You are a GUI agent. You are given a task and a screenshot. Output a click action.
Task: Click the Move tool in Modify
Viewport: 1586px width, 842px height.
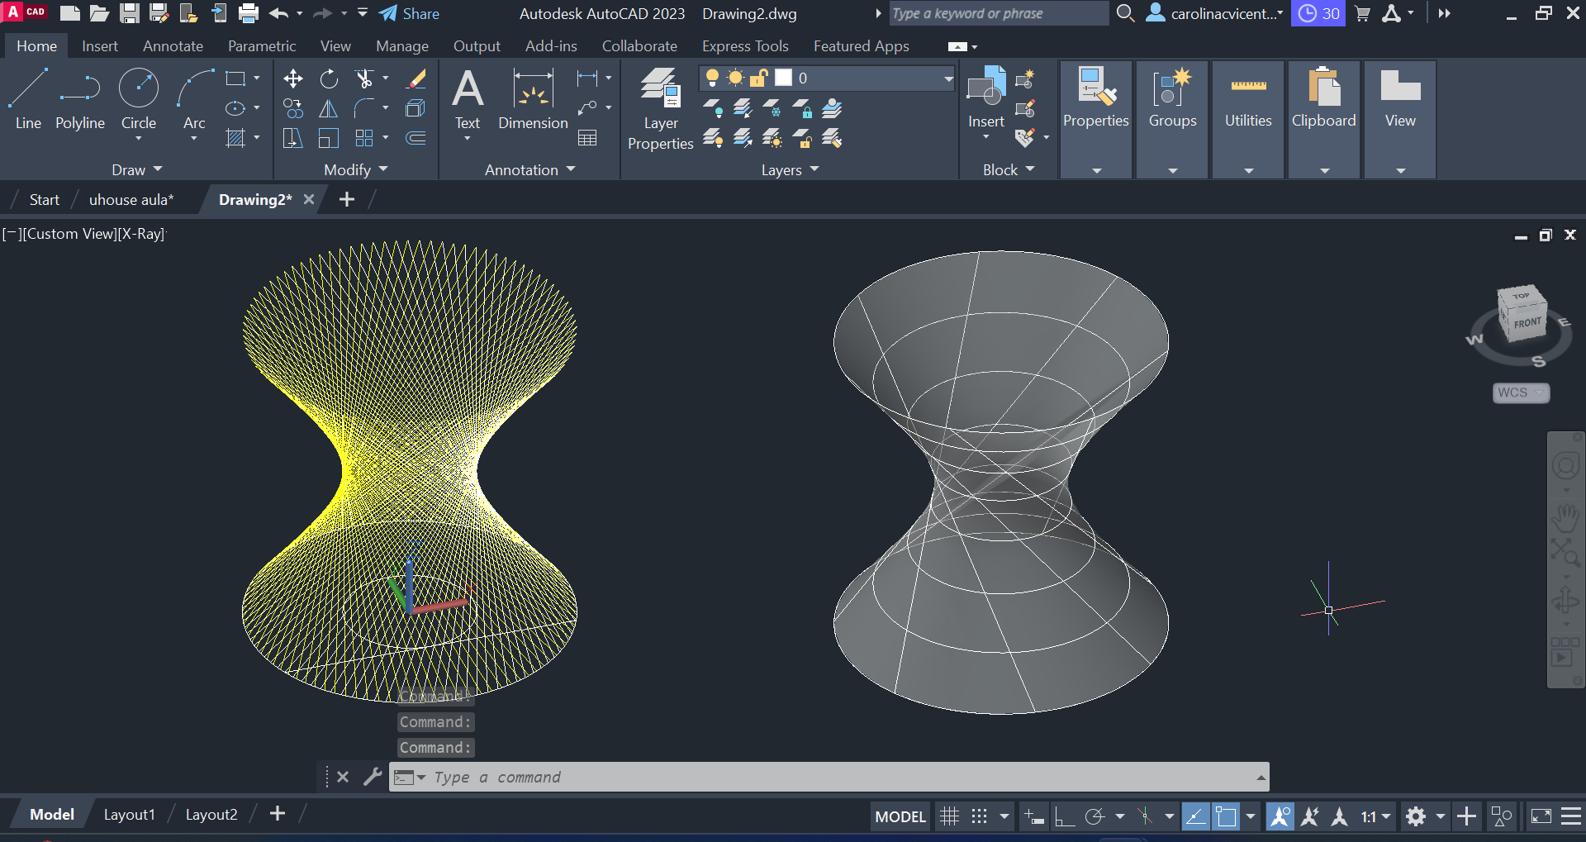tap(292, 78)
